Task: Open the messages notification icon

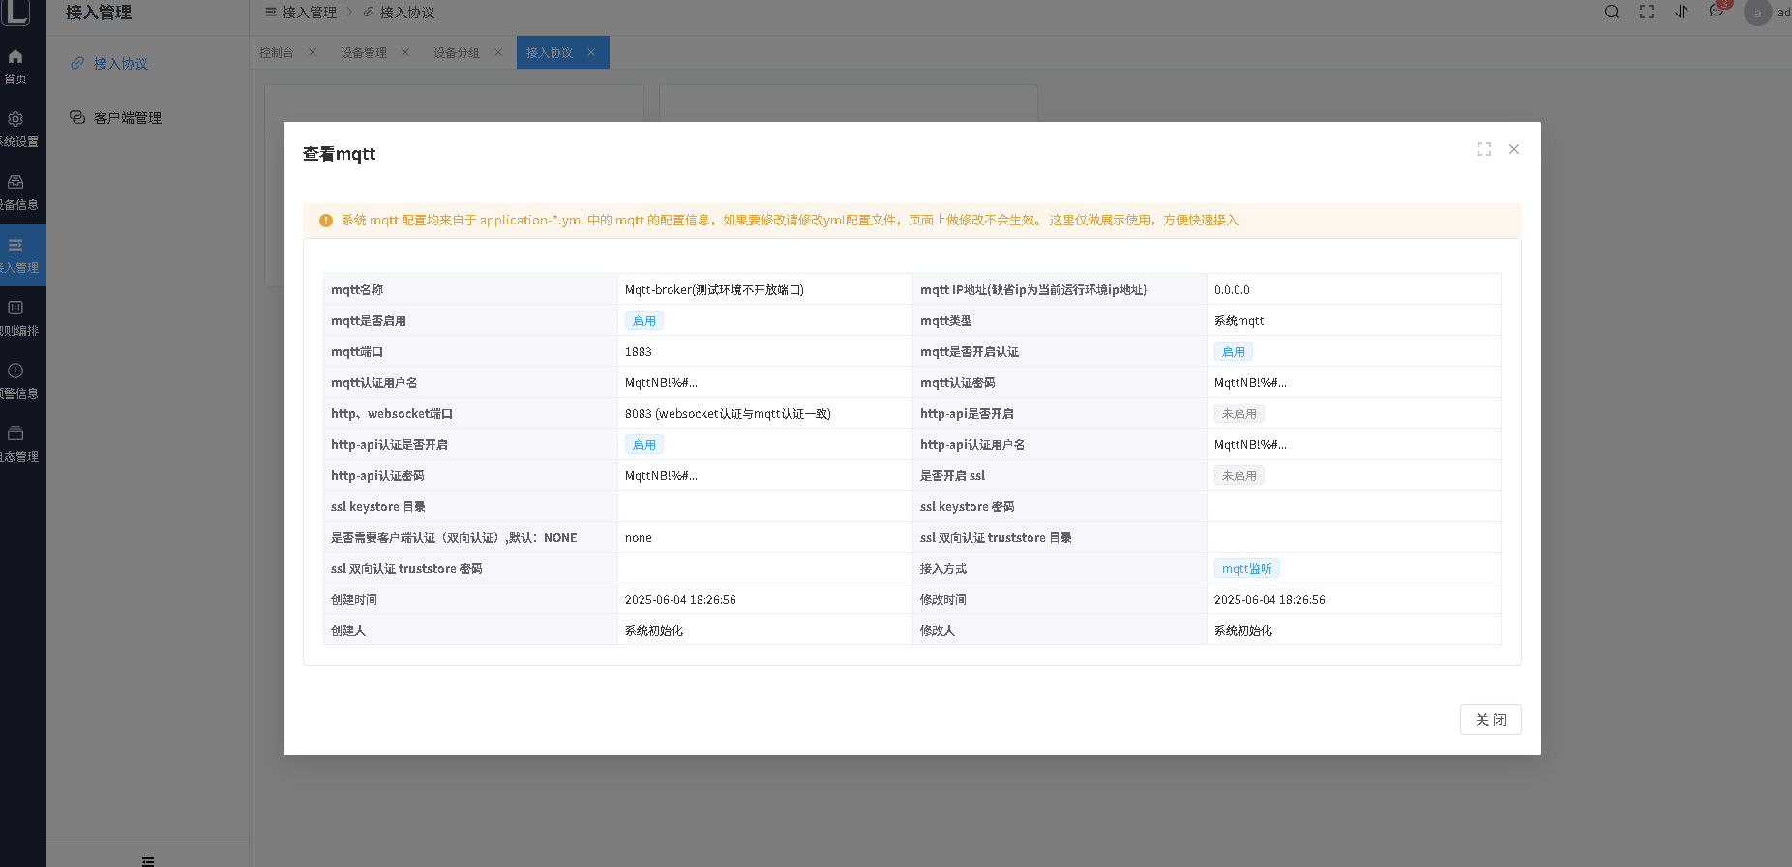Action: (1717, 12)
